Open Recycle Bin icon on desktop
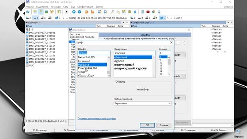 tap(238, 133)
